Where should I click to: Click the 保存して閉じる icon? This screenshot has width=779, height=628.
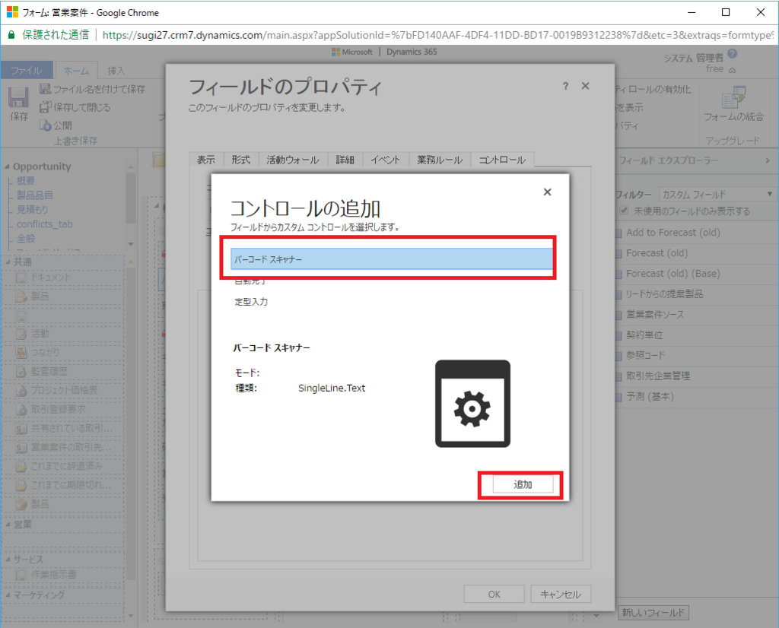45,106
